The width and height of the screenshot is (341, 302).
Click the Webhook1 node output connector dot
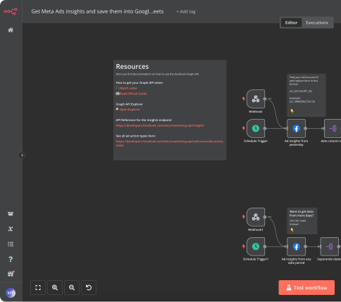click(265, 217)
